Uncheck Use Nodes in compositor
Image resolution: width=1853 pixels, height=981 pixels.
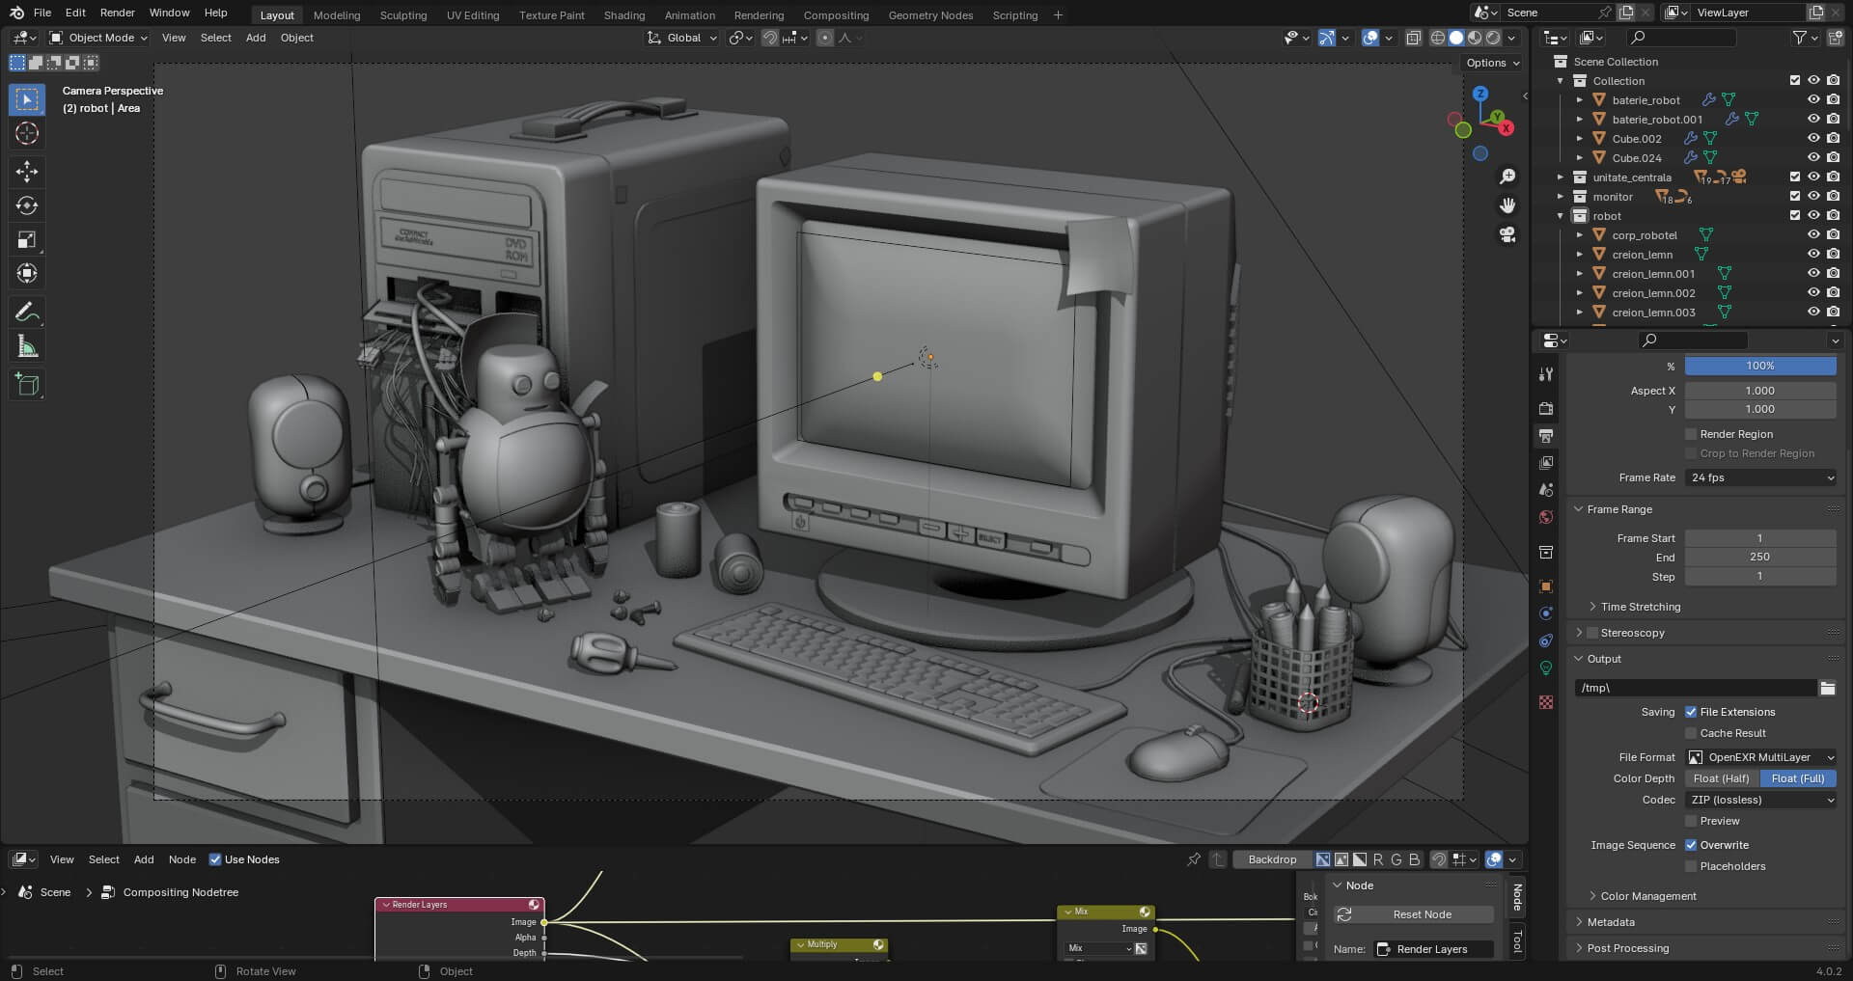[x=215, y=859]
